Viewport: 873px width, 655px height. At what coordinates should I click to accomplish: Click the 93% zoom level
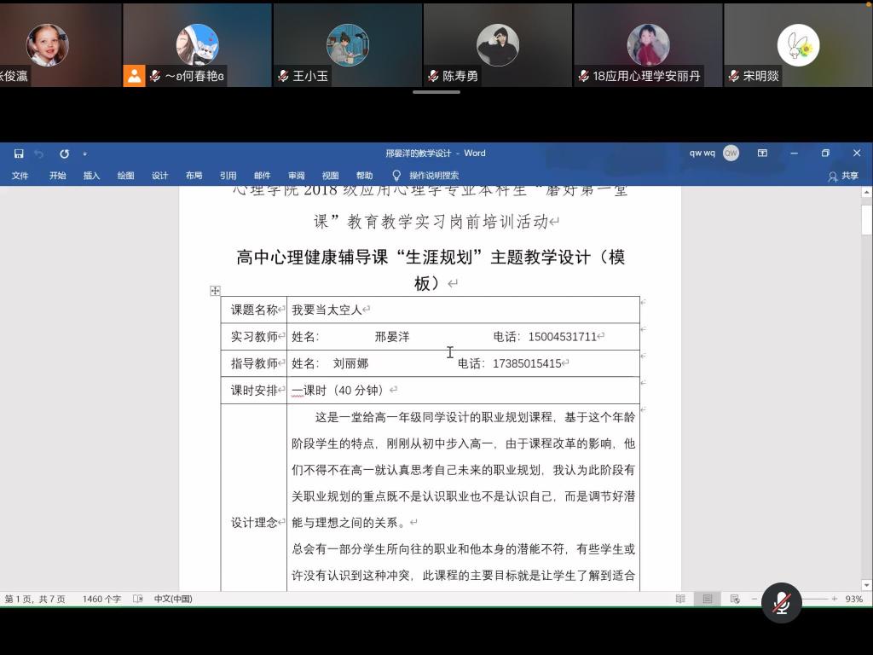click(x=853, y=599)
